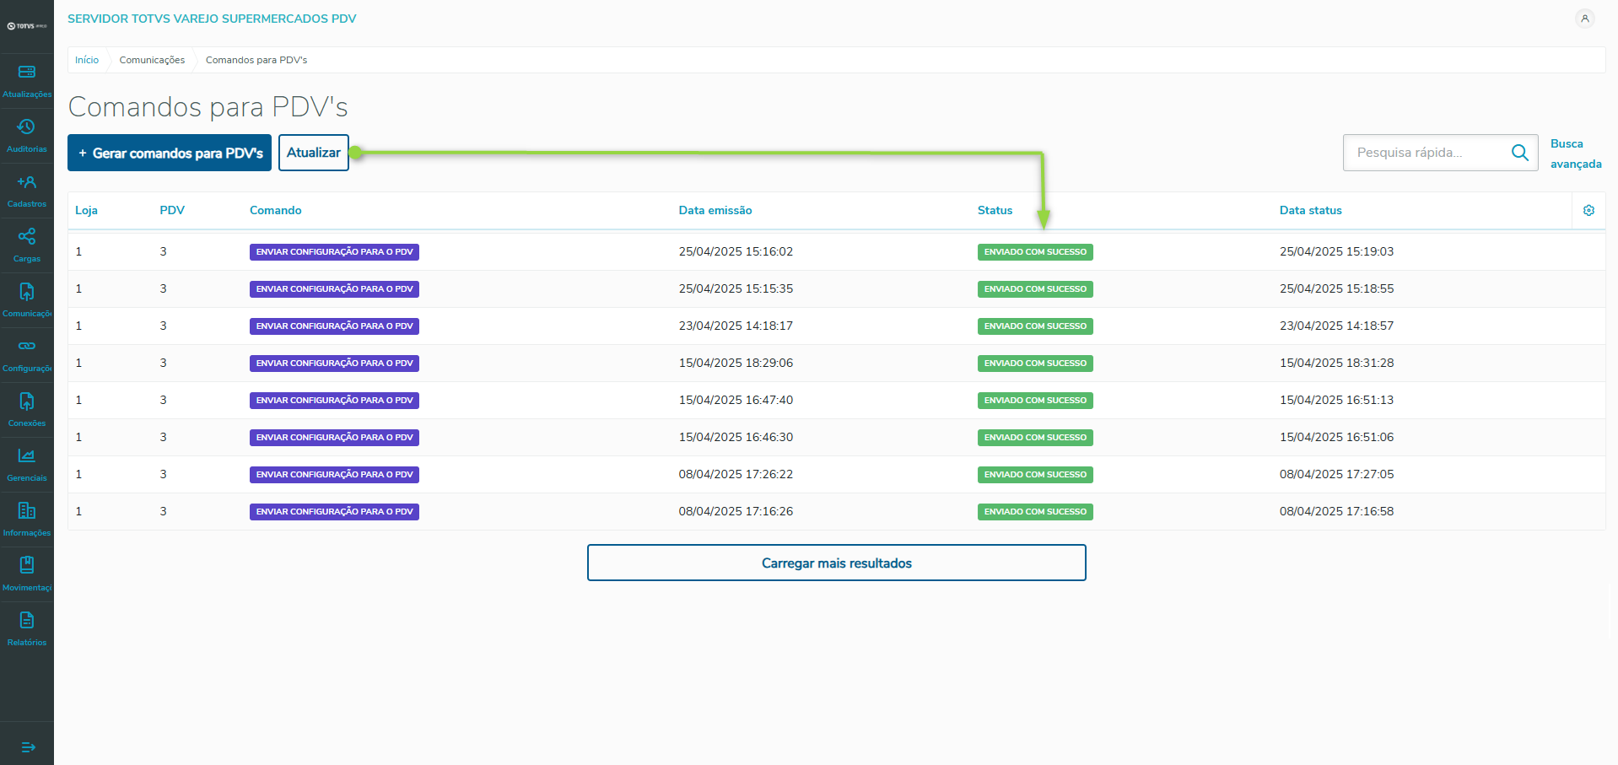Open the Atualizações sidebar menu
This screenshot has width=1618, height=765.
click(27, 82)
